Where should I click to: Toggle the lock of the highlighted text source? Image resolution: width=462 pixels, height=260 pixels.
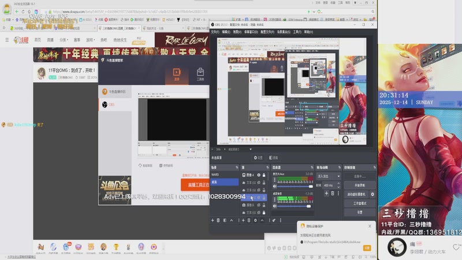[264, 198]
